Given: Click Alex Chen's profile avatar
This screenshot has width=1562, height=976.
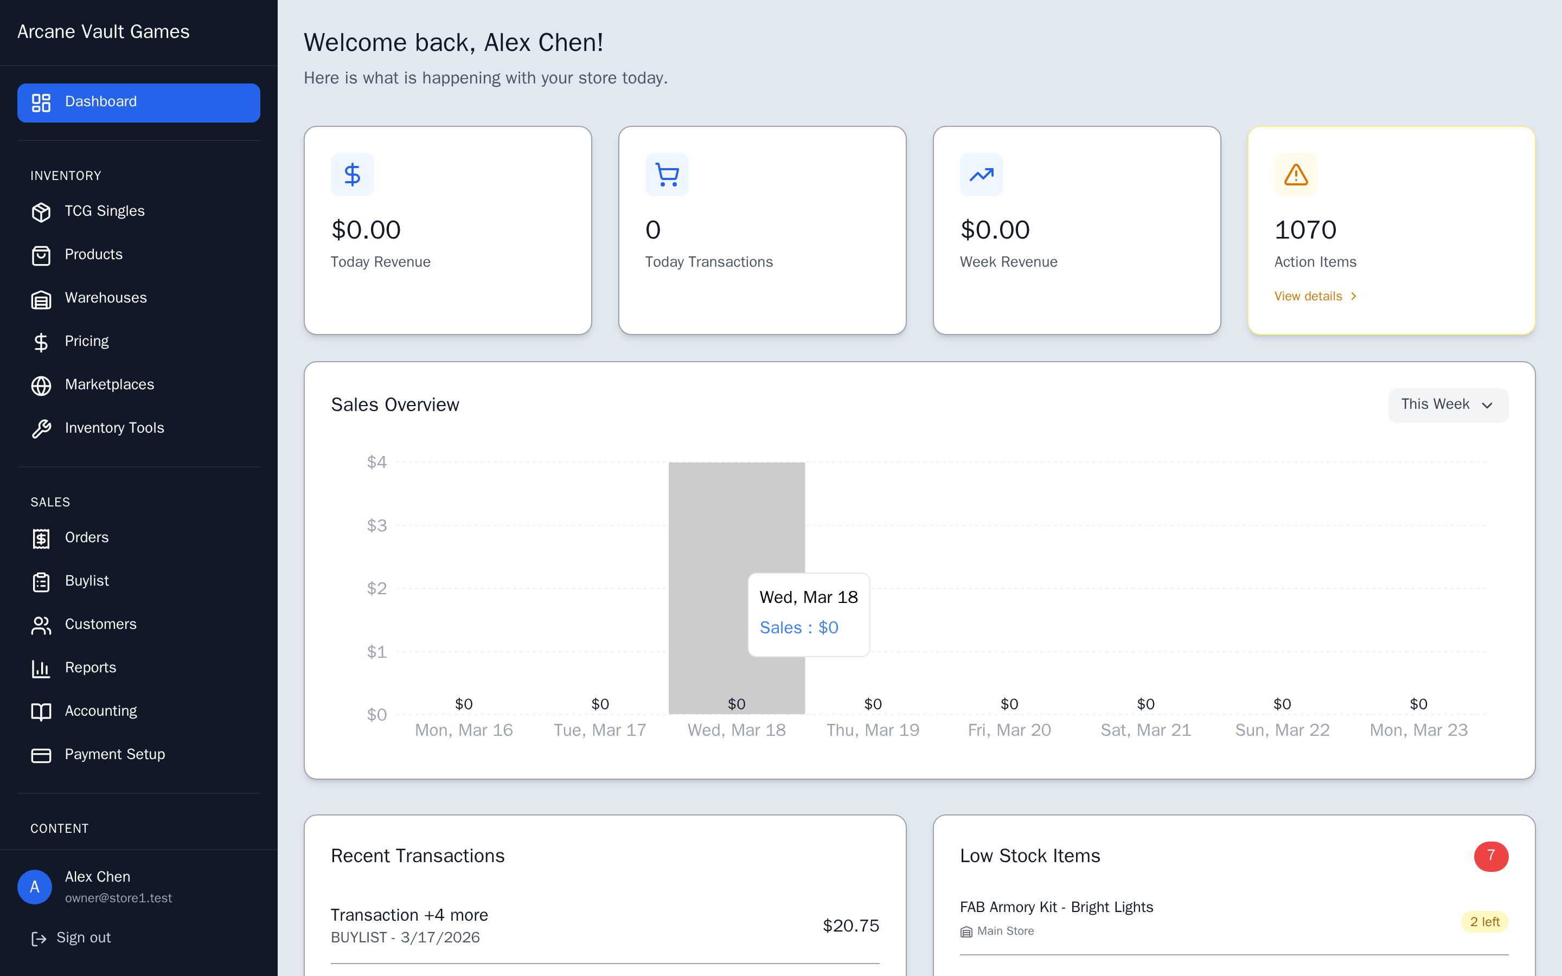Looking at the screenshot, I should click(34, 887).
